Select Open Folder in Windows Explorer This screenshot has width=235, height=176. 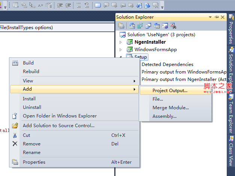pyautogui.click(x=60, y=116)
